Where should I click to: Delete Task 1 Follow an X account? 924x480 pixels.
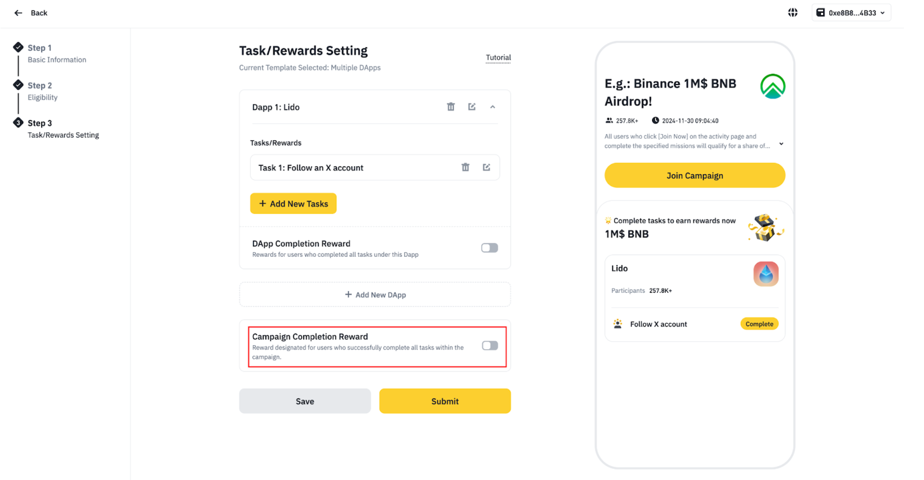click(x=465, y=167)
